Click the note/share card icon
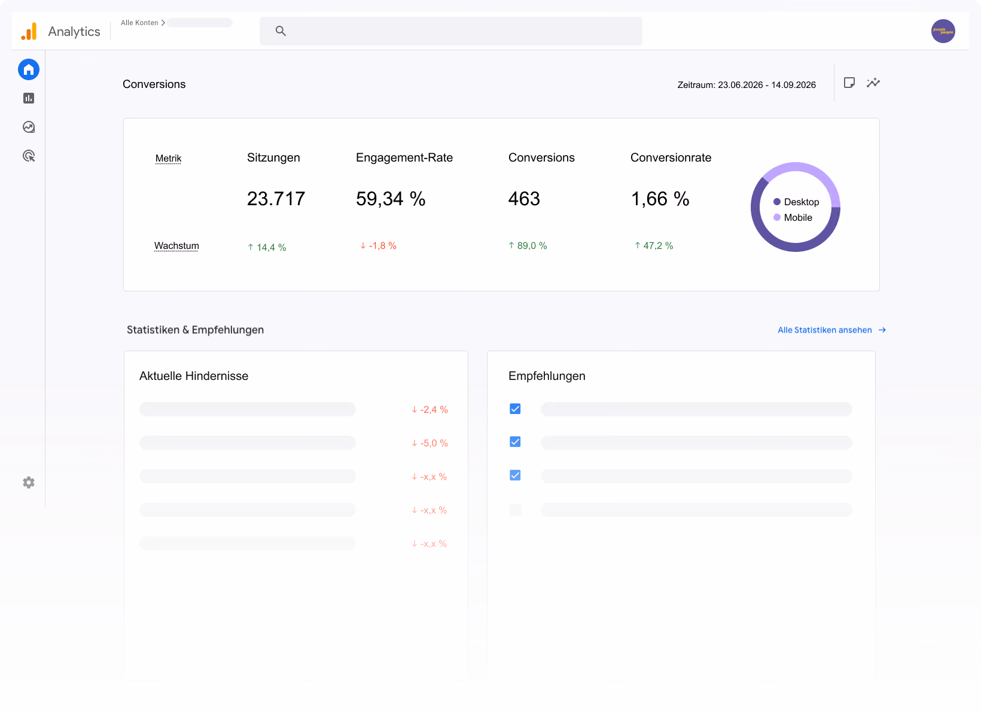This screenshot has height=712, width=981. point(849,83)
